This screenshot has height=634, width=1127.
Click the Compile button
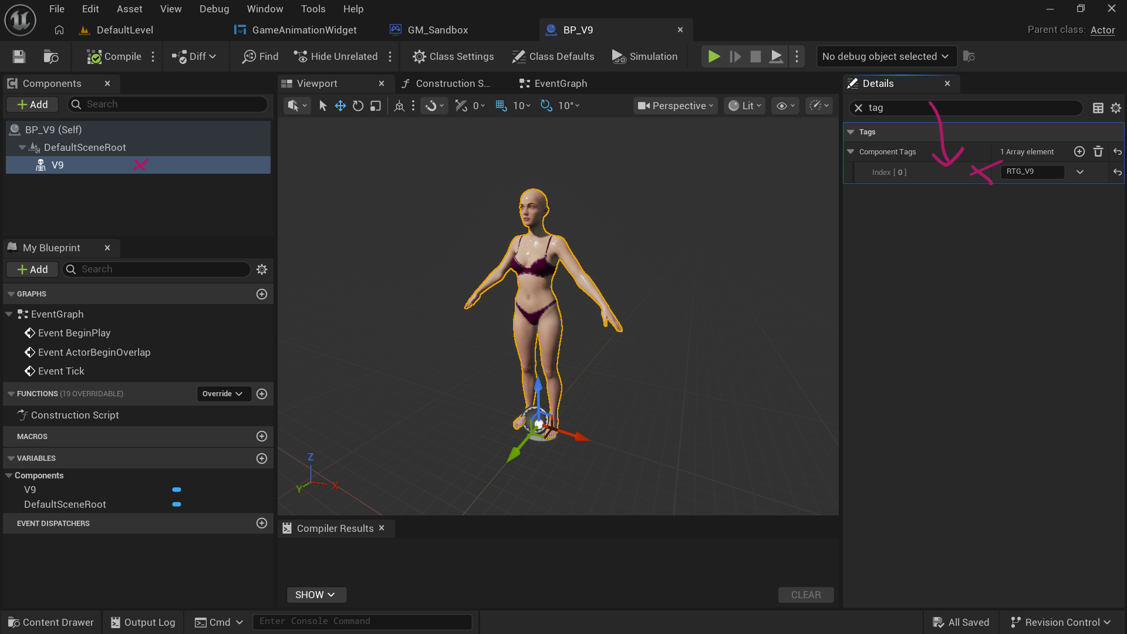click(x=114, y=56)
